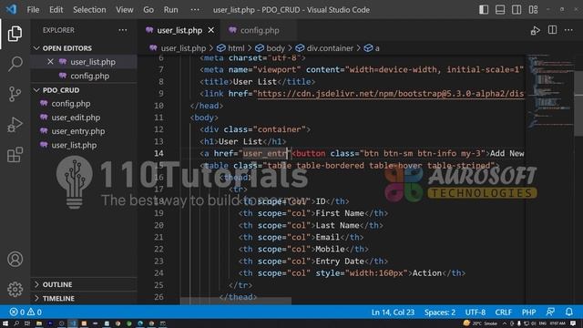Toggle the bottom panel layout icon
The width and height of the screenshot is (583, 328).
click(500, 10)
